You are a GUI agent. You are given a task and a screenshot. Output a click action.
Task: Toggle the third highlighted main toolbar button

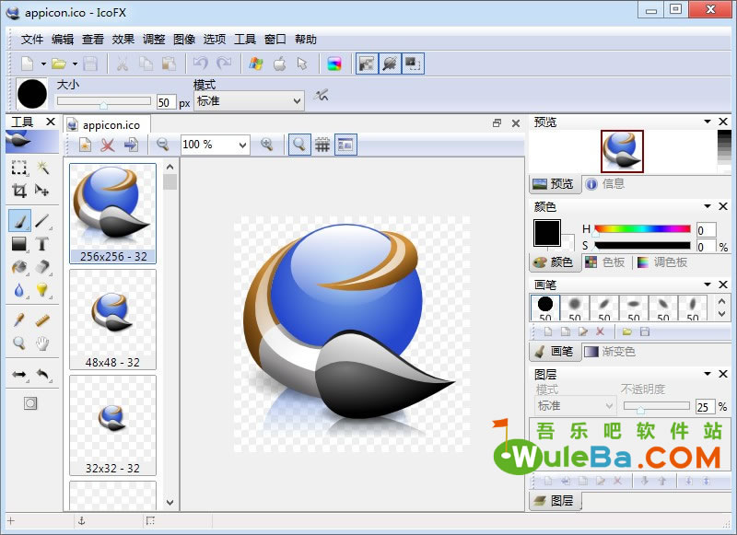(413, 64)
